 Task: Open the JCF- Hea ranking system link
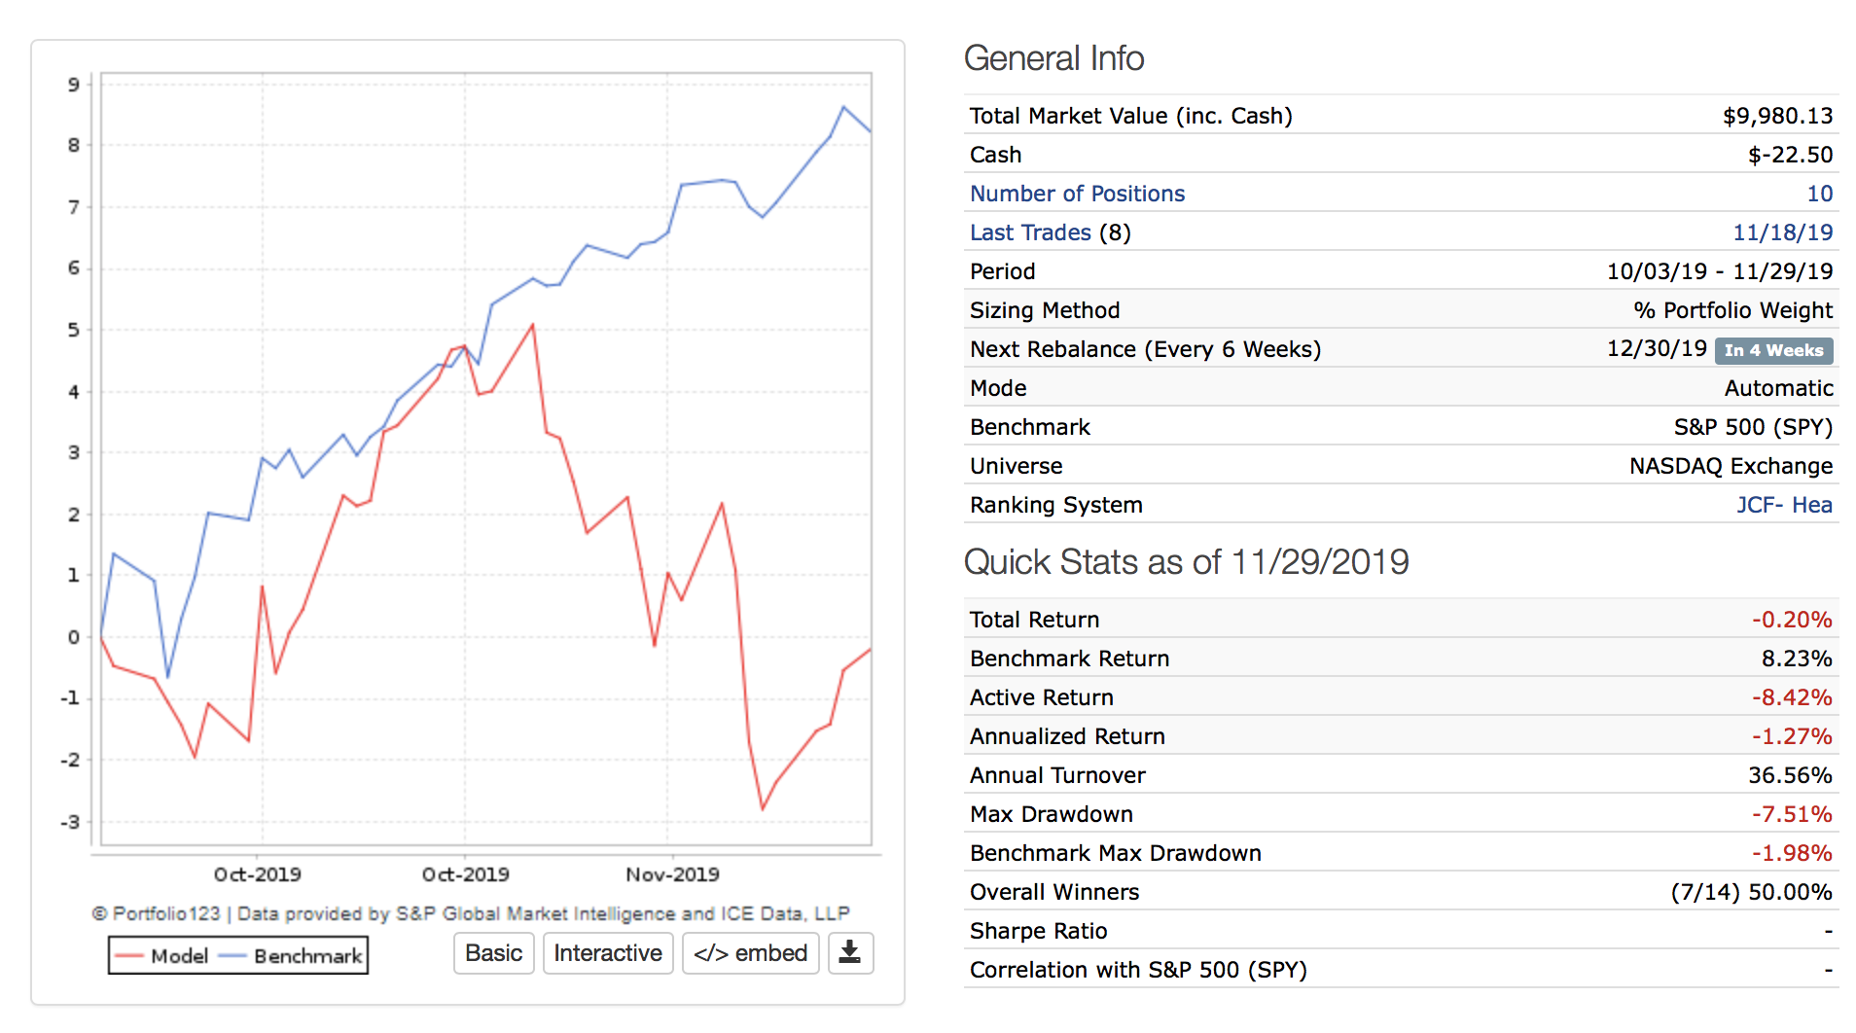click(1784, 505)
